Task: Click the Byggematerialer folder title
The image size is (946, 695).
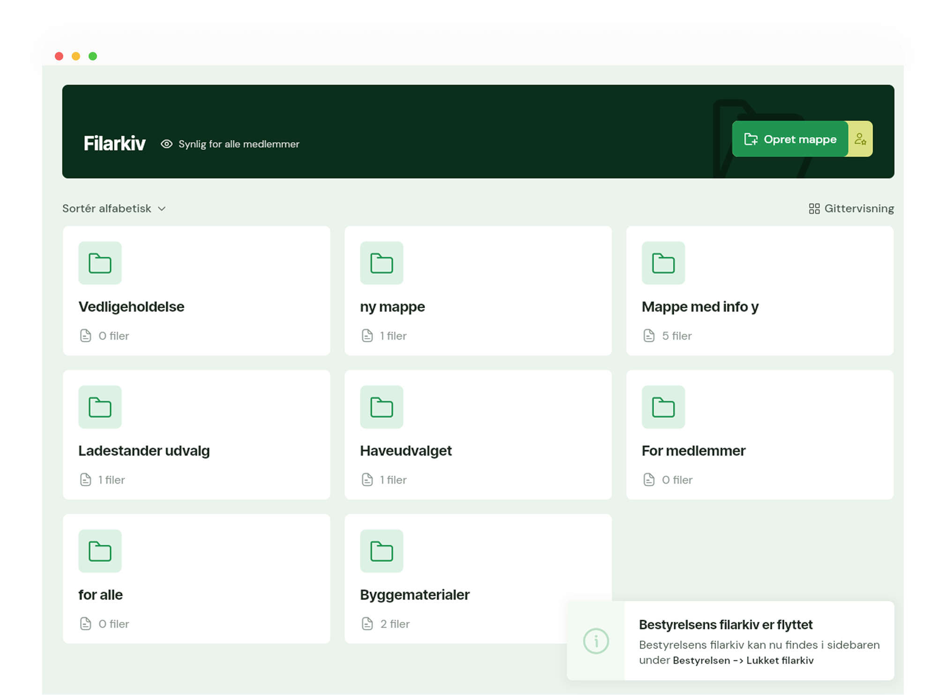Action: [x=415, y=595]
